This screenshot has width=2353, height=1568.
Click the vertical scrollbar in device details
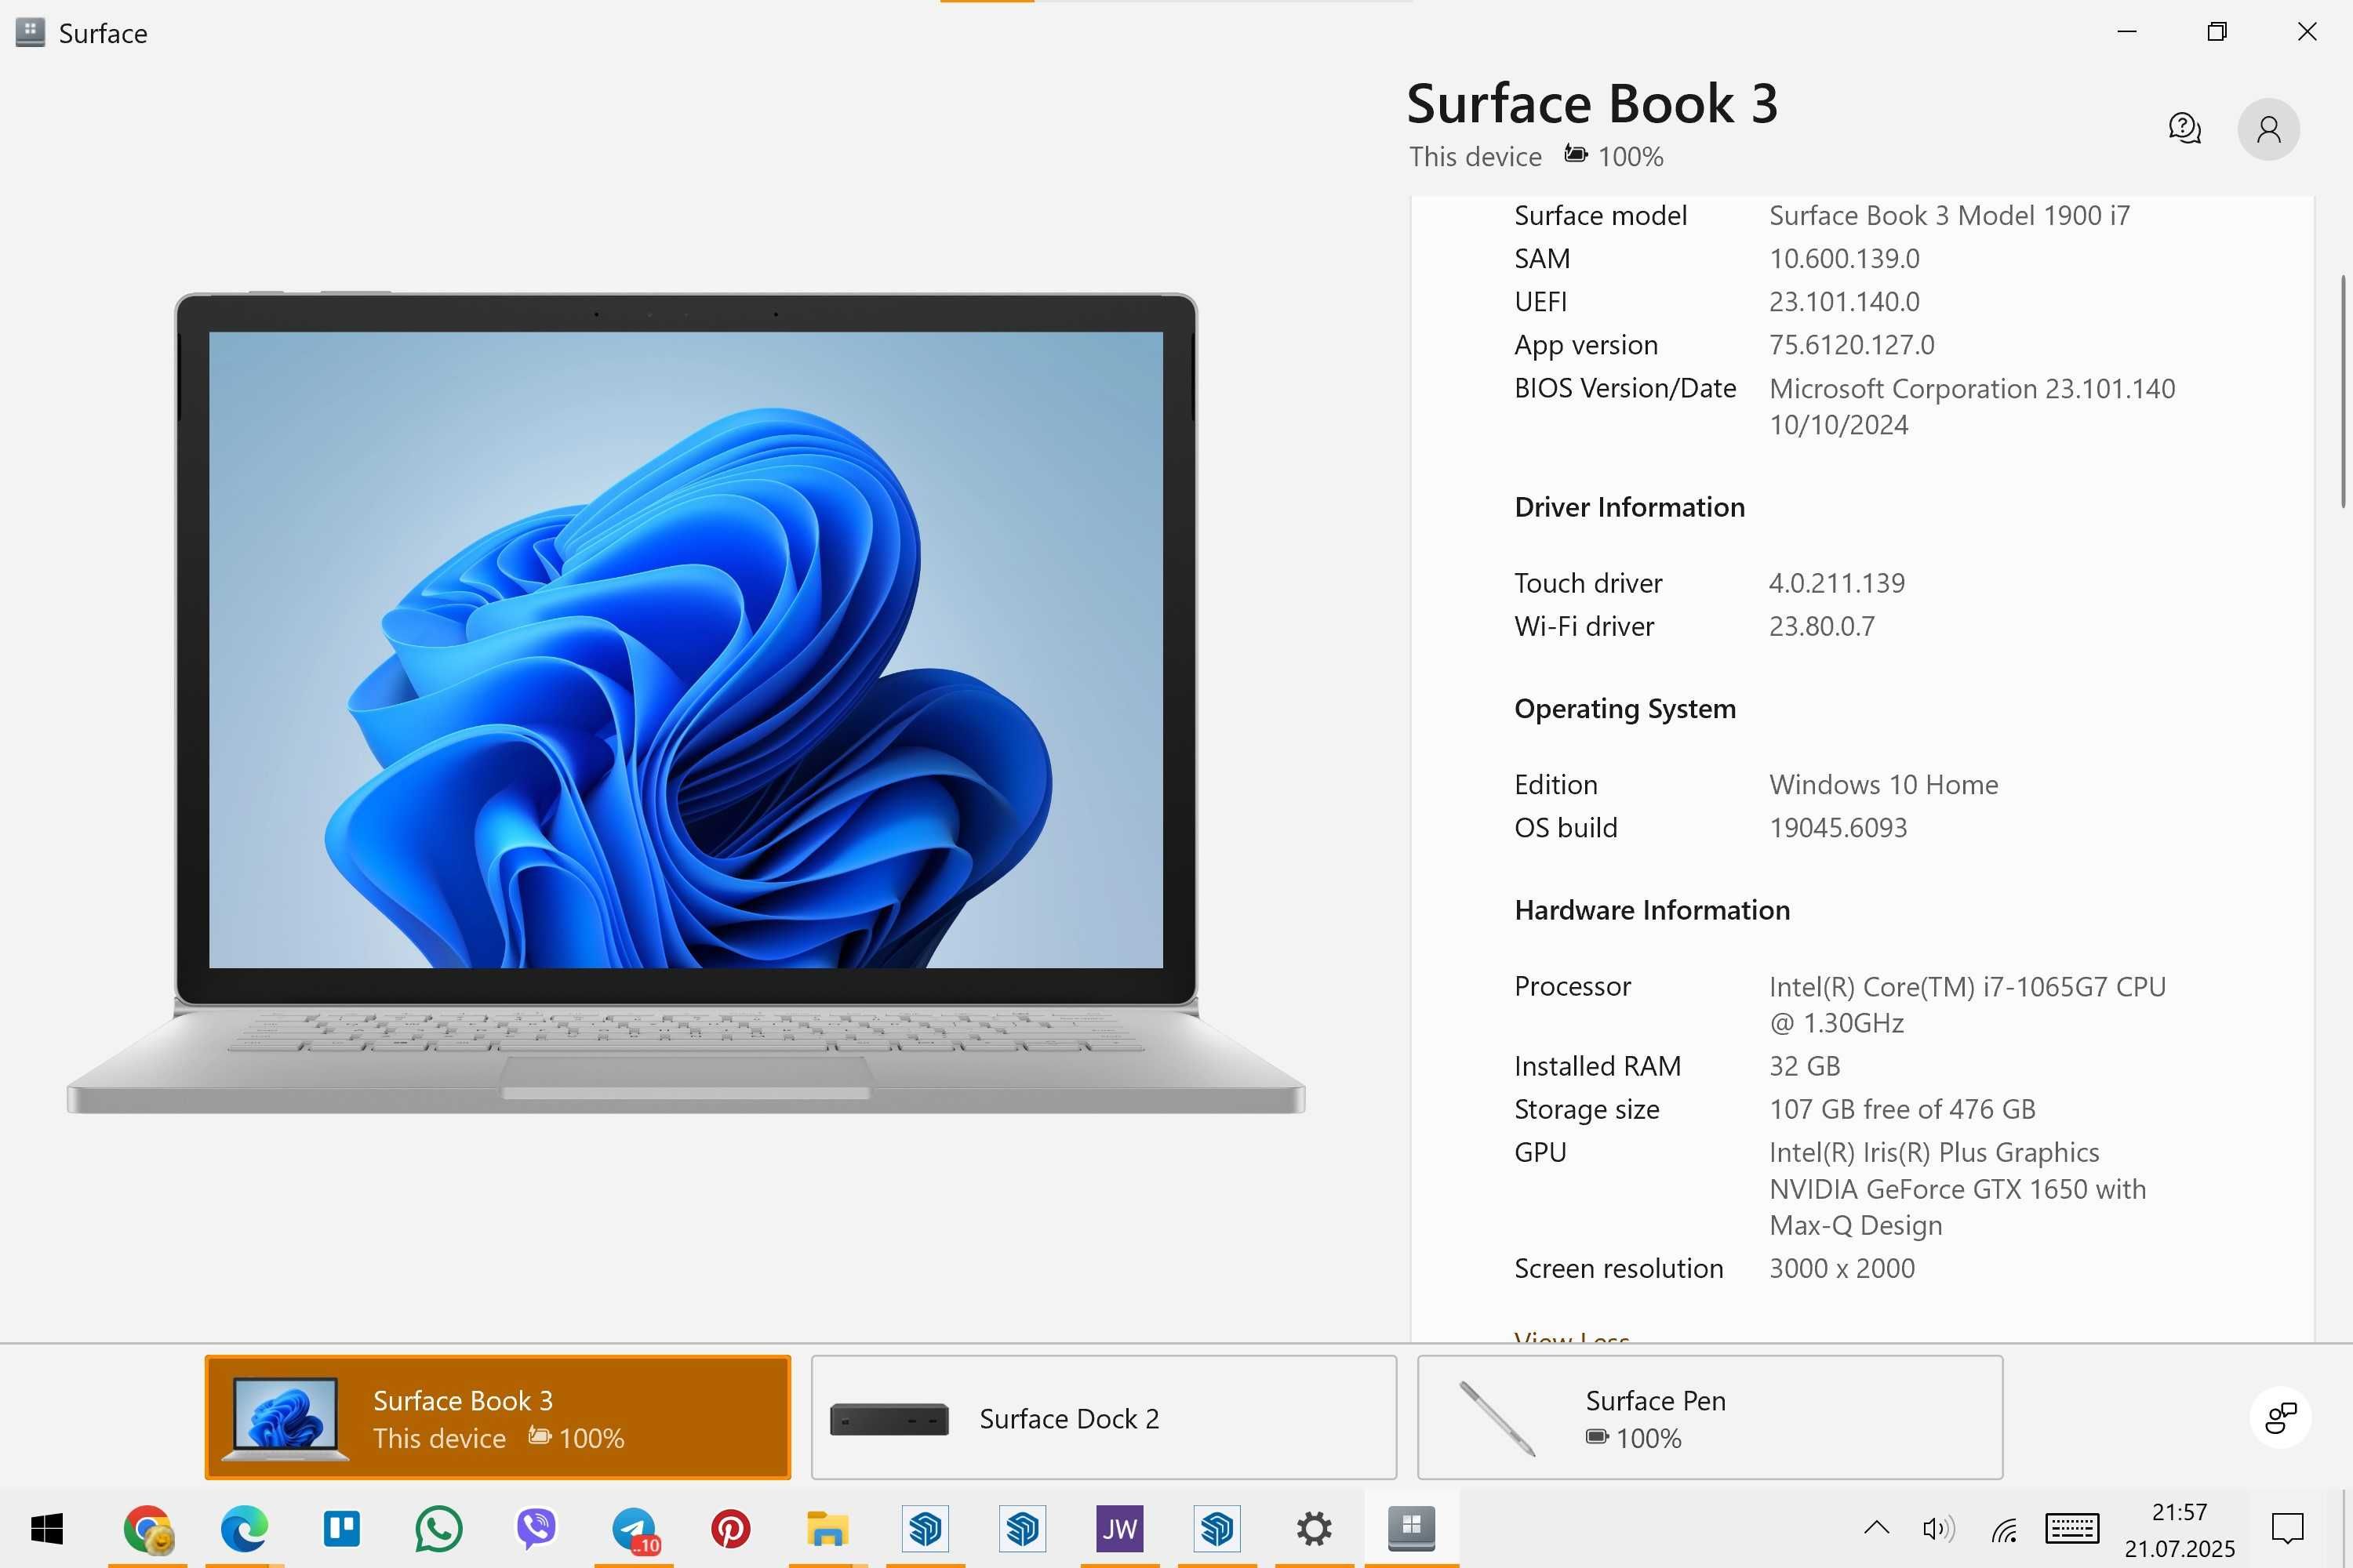pyautogui.click(x=2342, y=392)
